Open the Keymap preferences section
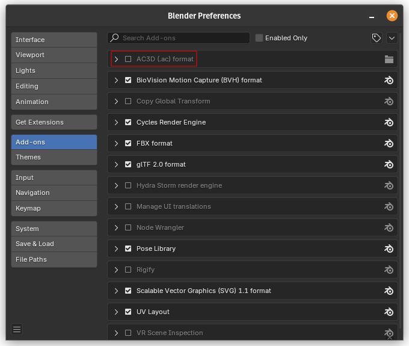The image size is (409, 346). 54,208
